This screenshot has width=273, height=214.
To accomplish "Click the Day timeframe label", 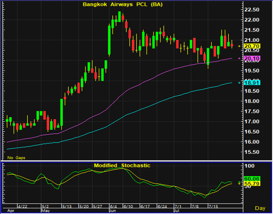I will 260,208.
